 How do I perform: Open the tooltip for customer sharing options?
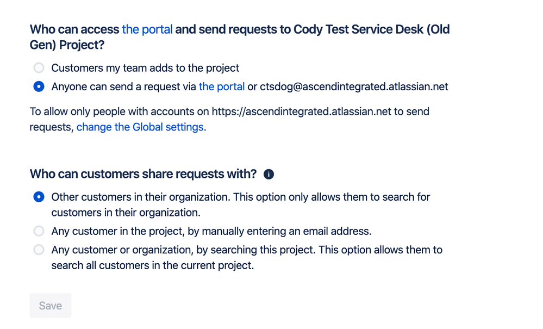click(267, 174)
